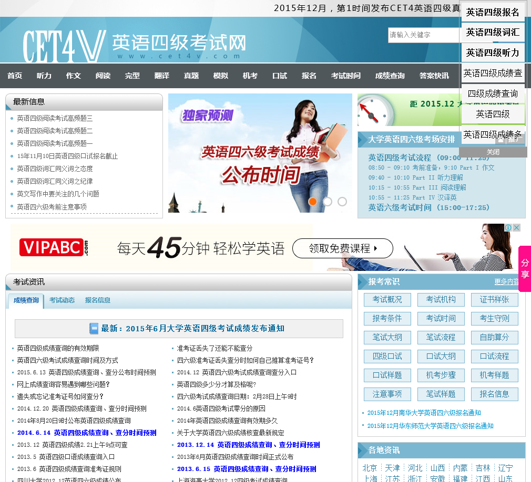Click the 证书样张 button
Viewport: 531px width, 482px height.
pyautogui.click(x=495, y=300)
